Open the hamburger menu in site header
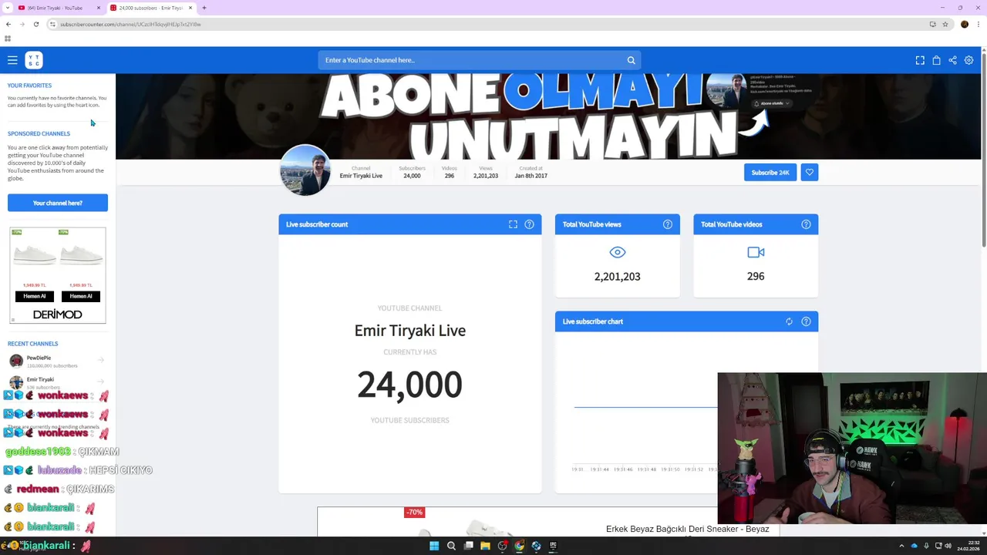Viewport: 987px width, 555px height. click(12, 60)
